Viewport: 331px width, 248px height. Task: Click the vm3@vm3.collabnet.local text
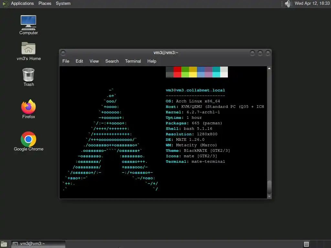coord(195,90)
